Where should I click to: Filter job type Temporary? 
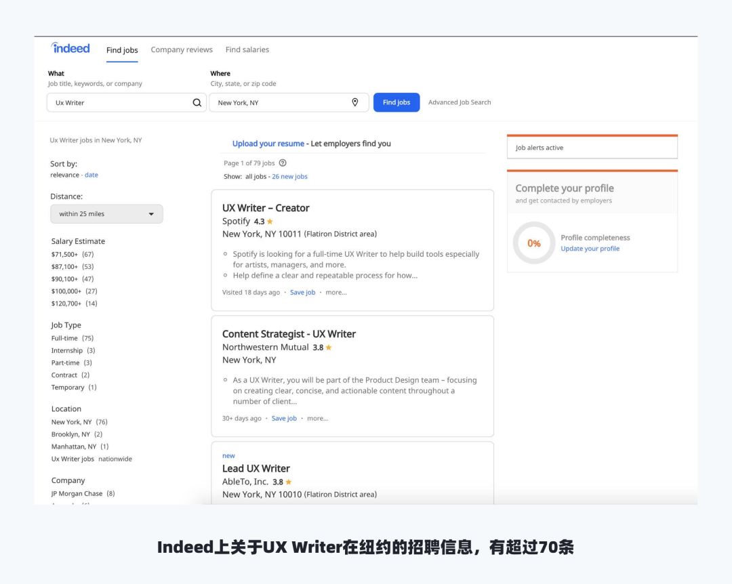[74, 388]
